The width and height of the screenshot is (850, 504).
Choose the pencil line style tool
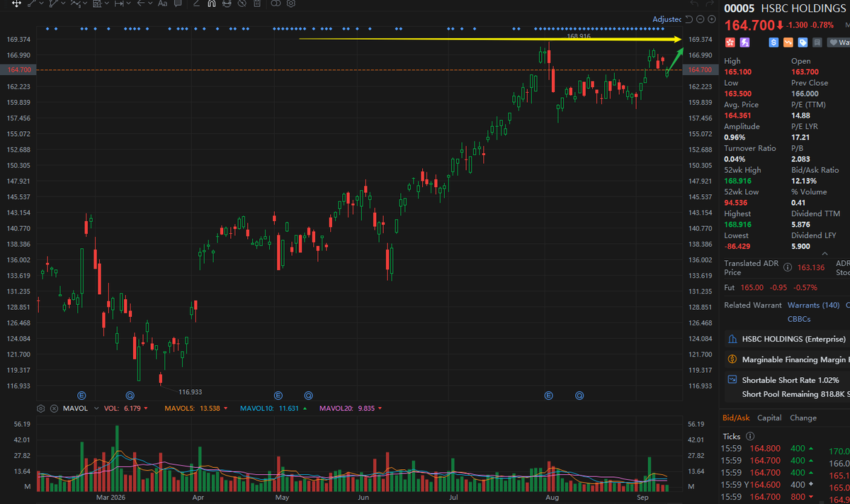click(196, 4)
